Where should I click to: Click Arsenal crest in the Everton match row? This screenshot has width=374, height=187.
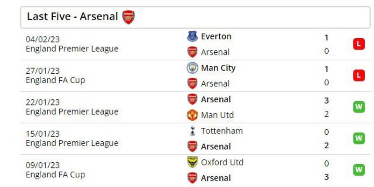[x=192, y=52]
